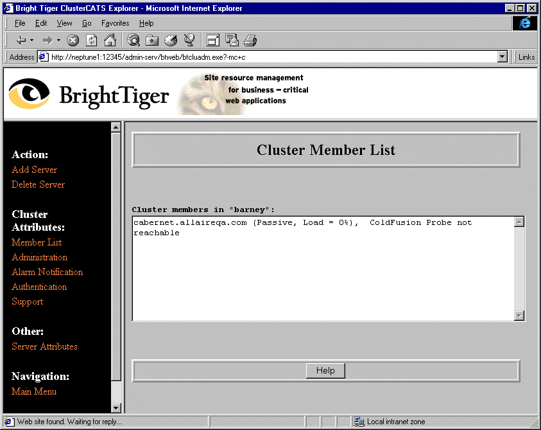Refresh the page with the toolbar icon
Viewport: 541px width, 430px height.
click(x=92, y=40)
